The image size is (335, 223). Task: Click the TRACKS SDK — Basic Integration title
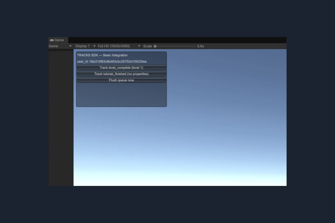click(102, 55)
